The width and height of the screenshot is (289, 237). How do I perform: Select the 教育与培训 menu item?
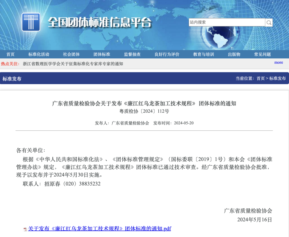[203, 54]
